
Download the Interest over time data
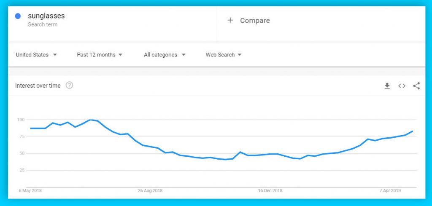(387, 86)
